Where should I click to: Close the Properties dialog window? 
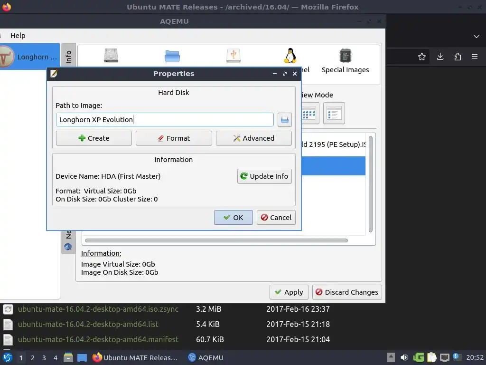pyautogui.click(x=295, y=74)
